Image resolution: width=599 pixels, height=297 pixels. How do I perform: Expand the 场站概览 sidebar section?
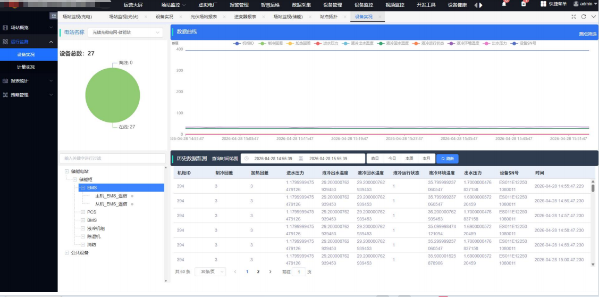tap(29, 28)
